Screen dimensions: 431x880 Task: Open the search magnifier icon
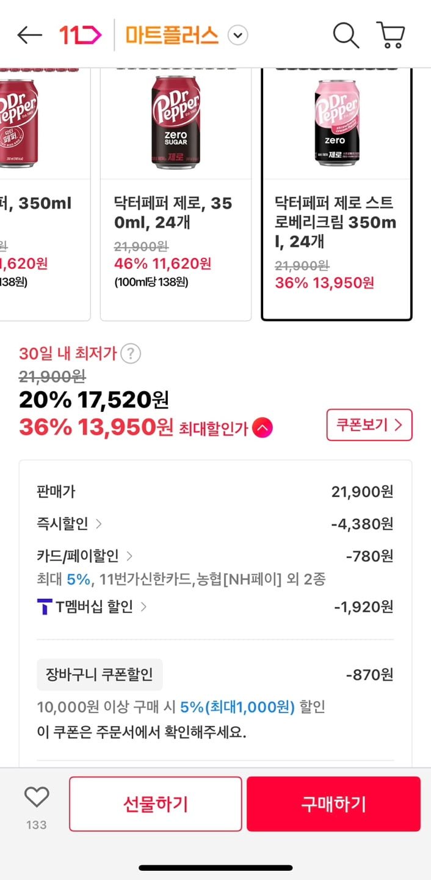[346, 35]
